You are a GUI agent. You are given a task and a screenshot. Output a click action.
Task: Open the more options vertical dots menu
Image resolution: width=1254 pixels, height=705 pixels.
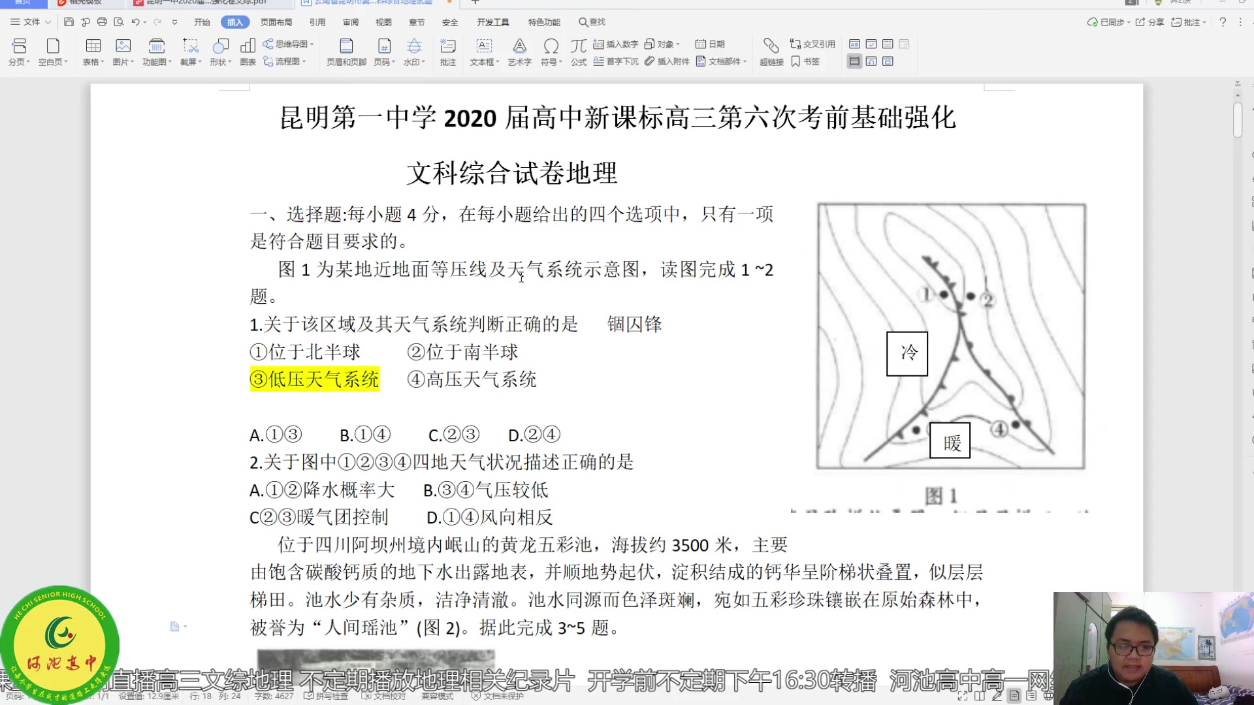[x=1240, y=22]
